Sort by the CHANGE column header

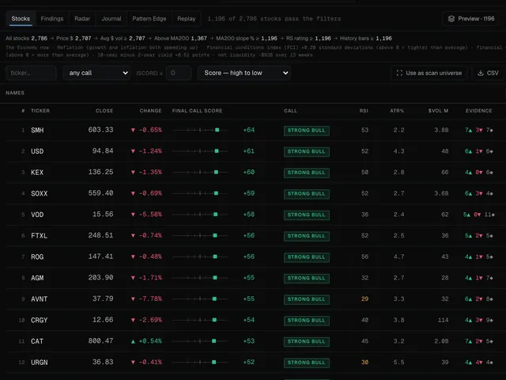pyautogui.click(x=150, y=111)
